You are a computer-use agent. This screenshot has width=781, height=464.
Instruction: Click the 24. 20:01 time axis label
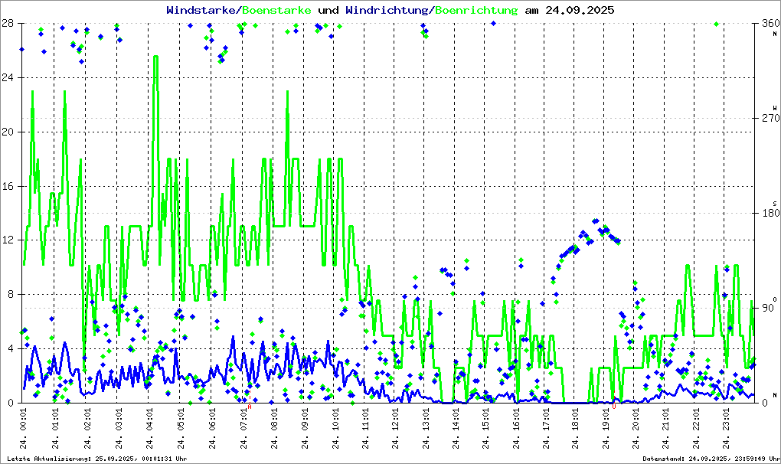pos(636,428)
